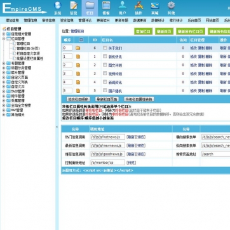Click the green 刷新首页 button

coord(164,31)
